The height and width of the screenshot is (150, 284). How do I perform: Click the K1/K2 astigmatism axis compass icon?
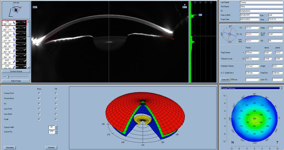pos(230,33)
